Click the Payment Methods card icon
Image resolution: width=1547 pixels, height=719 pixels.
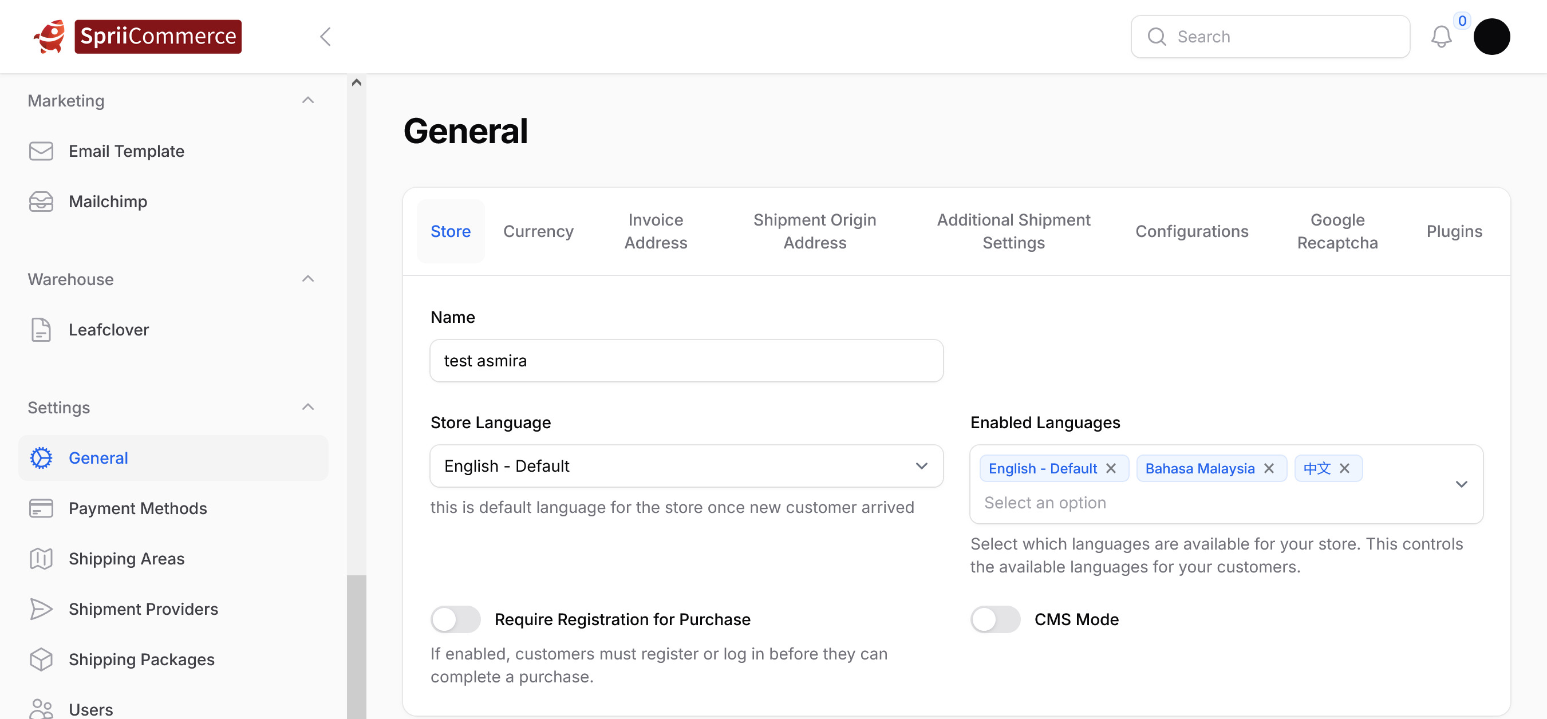point(41,508)
